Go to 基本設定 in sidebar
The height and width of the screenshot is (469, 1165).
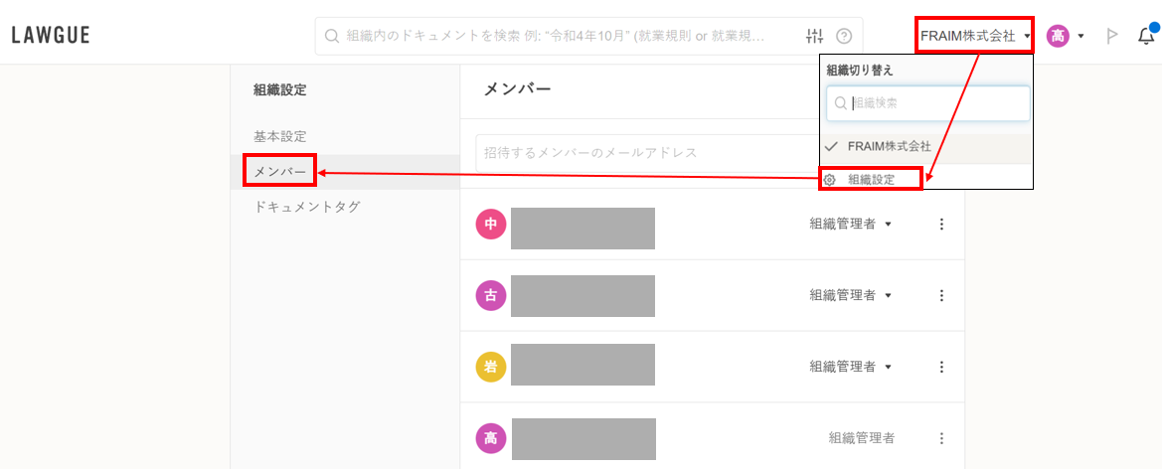click(280, 136)
